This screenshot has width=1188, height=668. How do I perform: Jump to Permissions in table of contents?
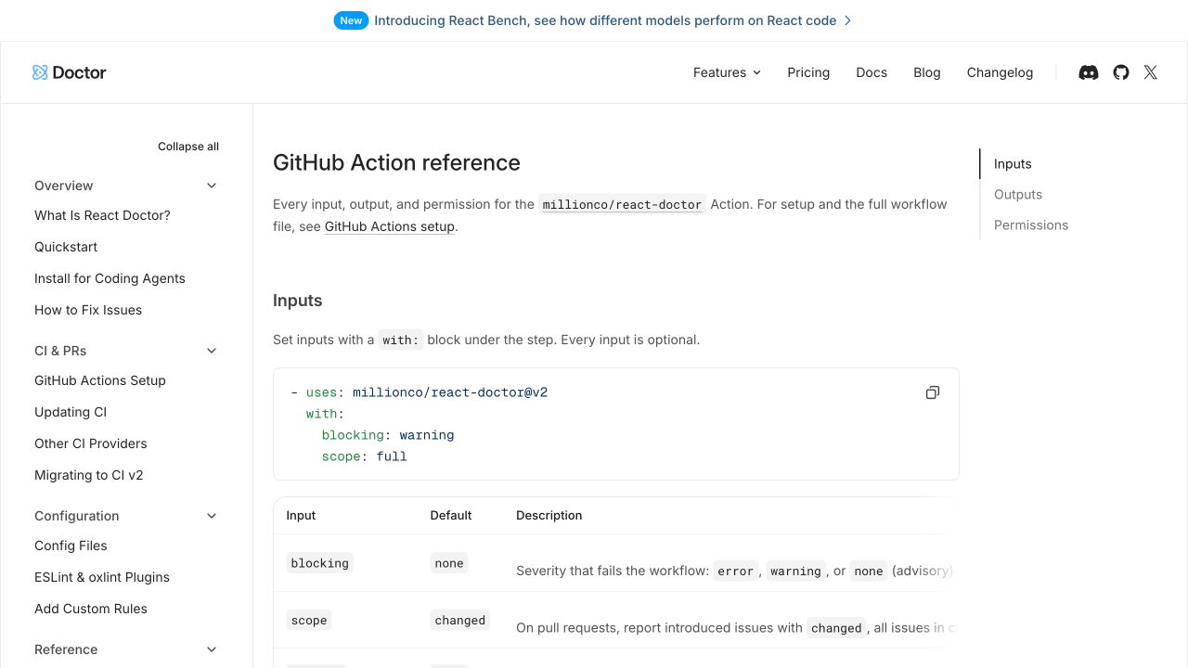(x=1031, y=225)
